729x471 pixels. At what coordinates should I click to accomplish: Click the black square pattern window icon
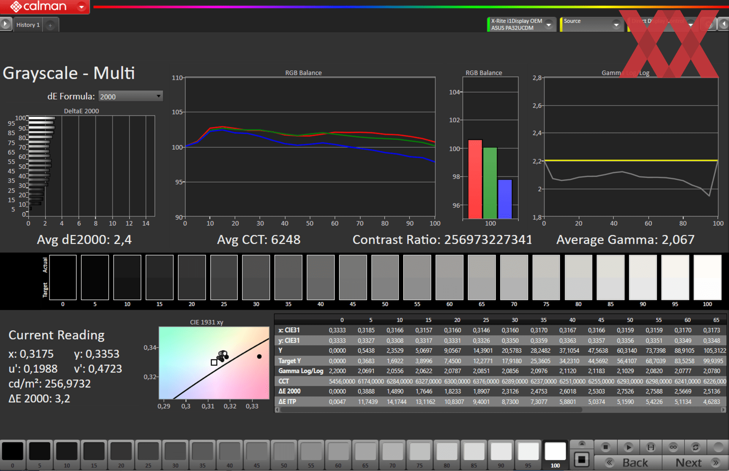point(581,460)
